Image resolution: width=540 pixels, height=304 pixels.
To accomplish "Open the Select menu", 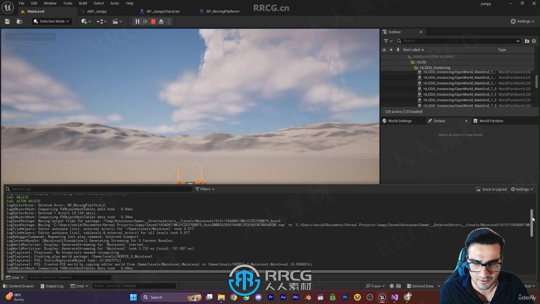I will 99,3.
